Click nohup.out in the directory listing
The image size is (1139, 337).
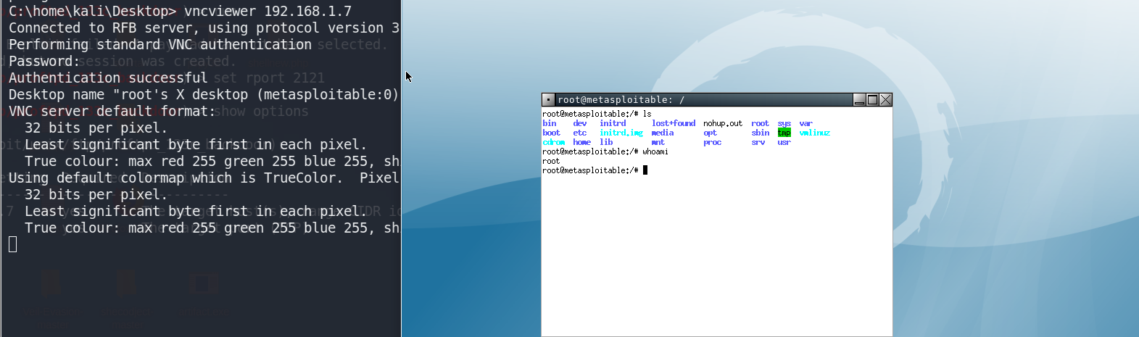[x=722, y=123]
